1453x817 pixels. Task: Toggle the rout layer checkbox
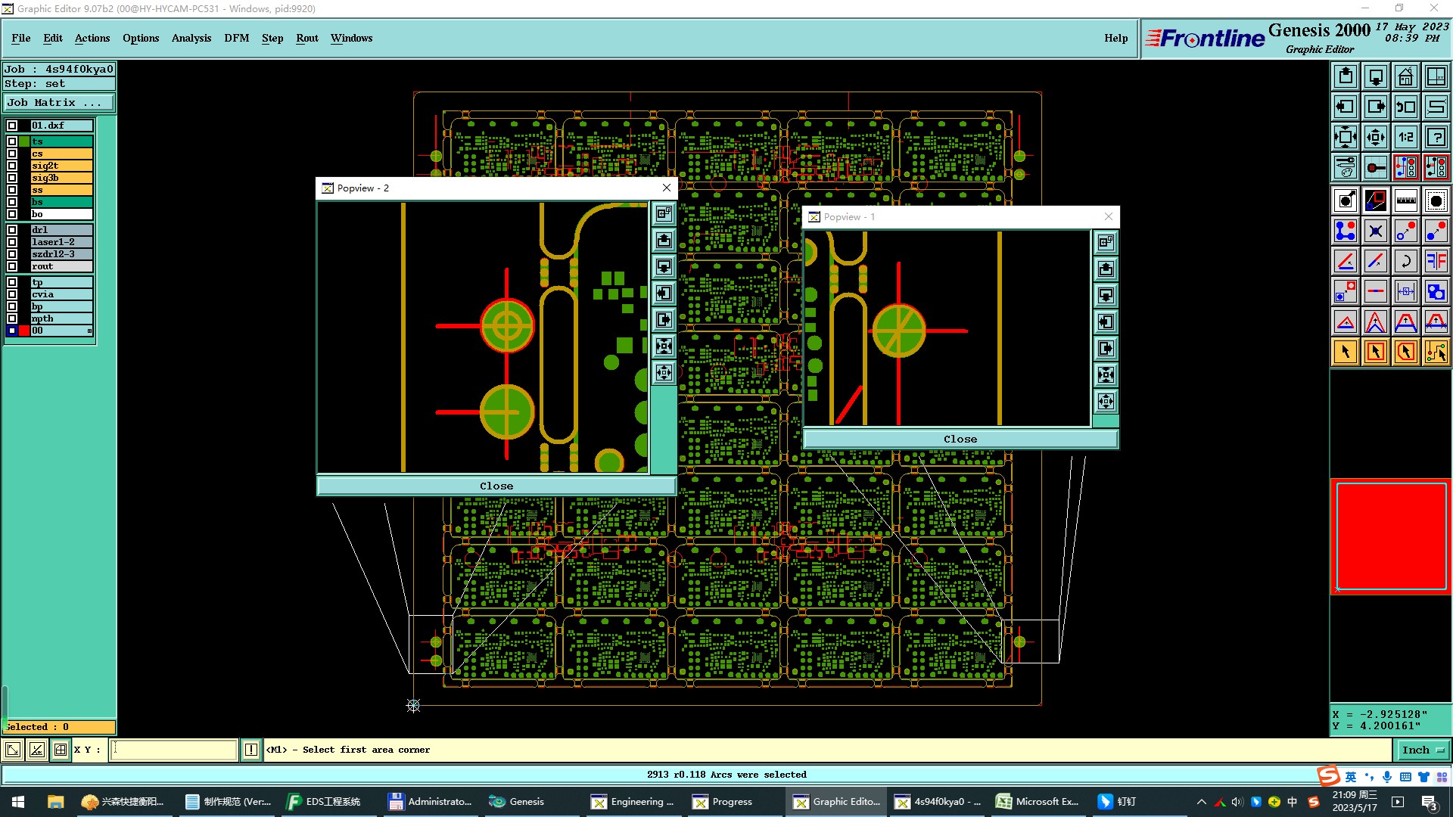pos(12,266)
